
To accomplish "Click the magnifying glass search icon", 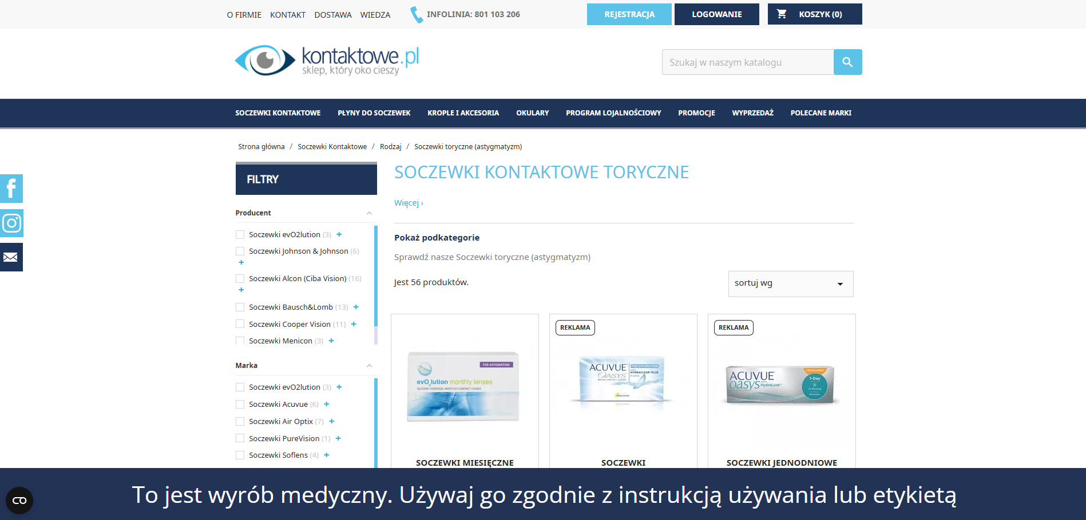I will [847, 62].
